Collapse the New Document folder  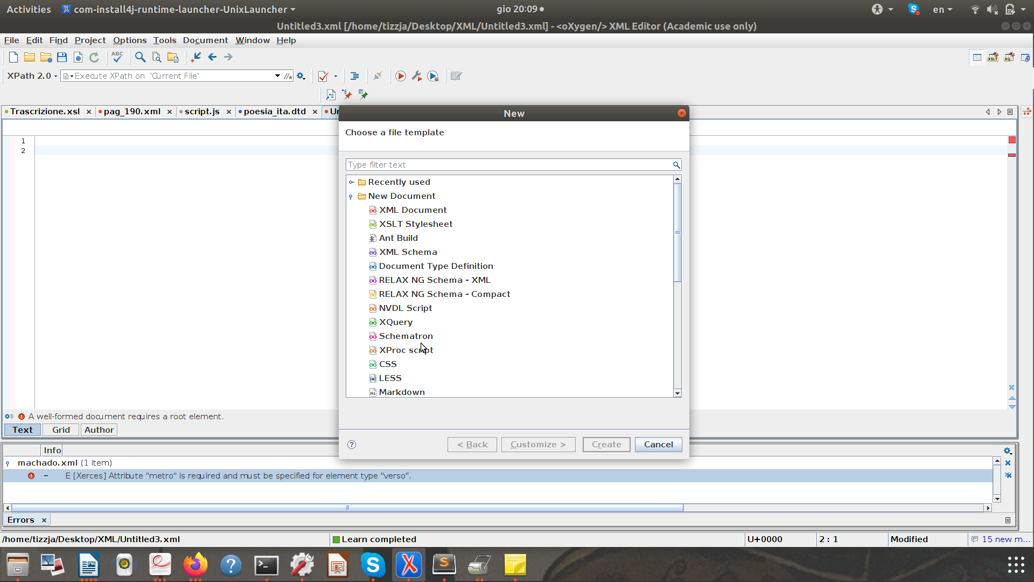(x=351, y=196)
